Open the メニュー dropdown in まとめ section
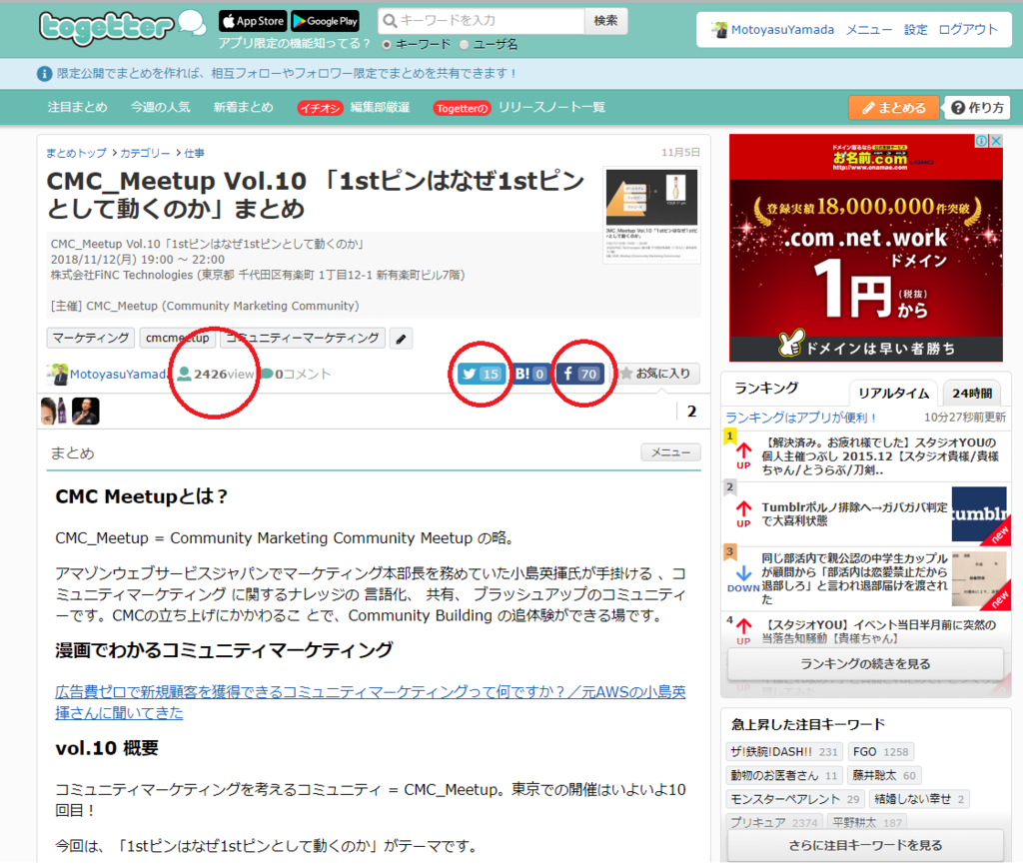 click(670, 451)
